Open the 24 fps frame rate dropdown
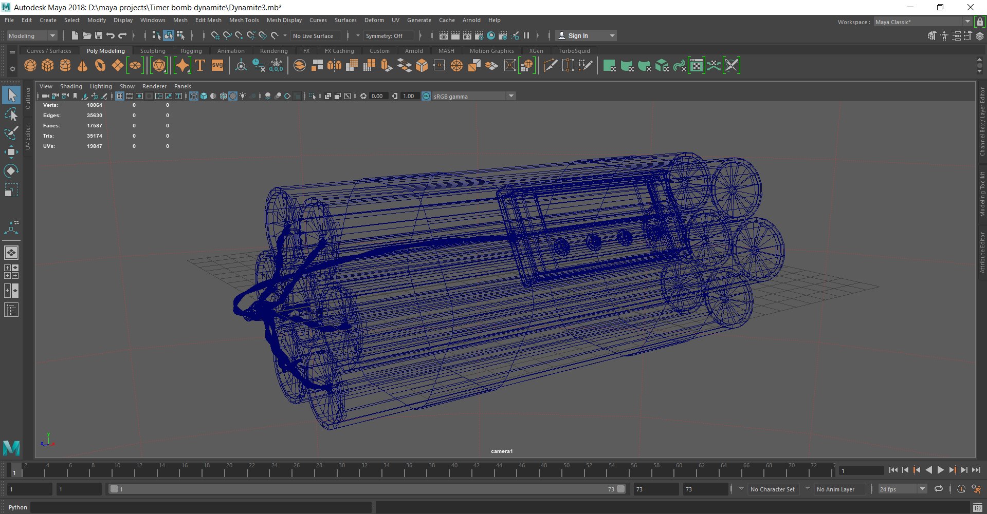The height and width of the screenshot is (514, 987). pos(902,489)
